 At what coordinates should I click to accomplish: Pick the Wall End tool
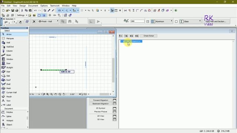[14, 47]
